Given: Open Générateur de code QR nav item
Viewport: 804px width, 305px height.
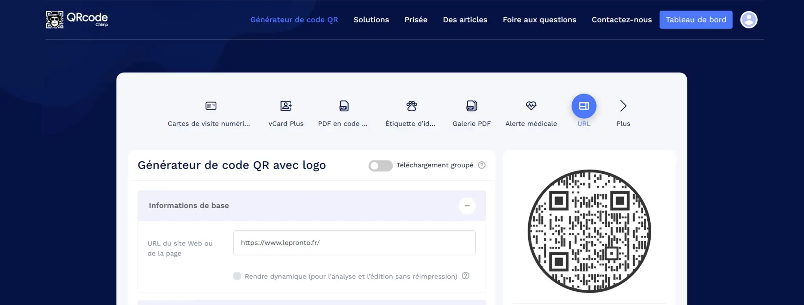Looking at the screenshot, I should tap(294, 20).
